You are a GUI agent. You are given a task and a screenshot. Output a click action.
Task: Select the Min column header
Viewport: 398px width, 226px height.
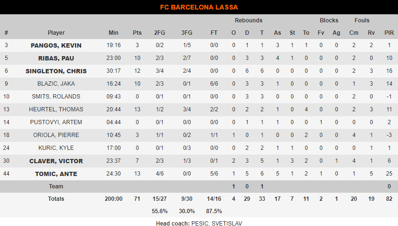[x=114, y=33]
